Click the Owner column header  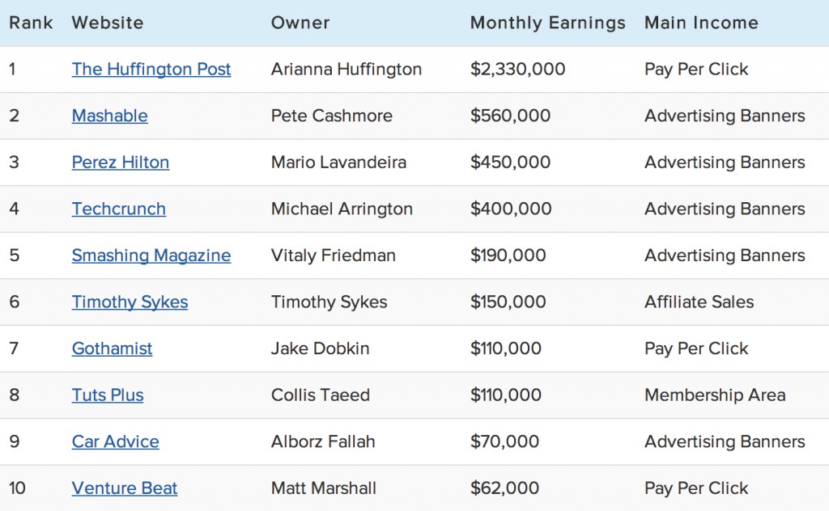pos(300,23)
